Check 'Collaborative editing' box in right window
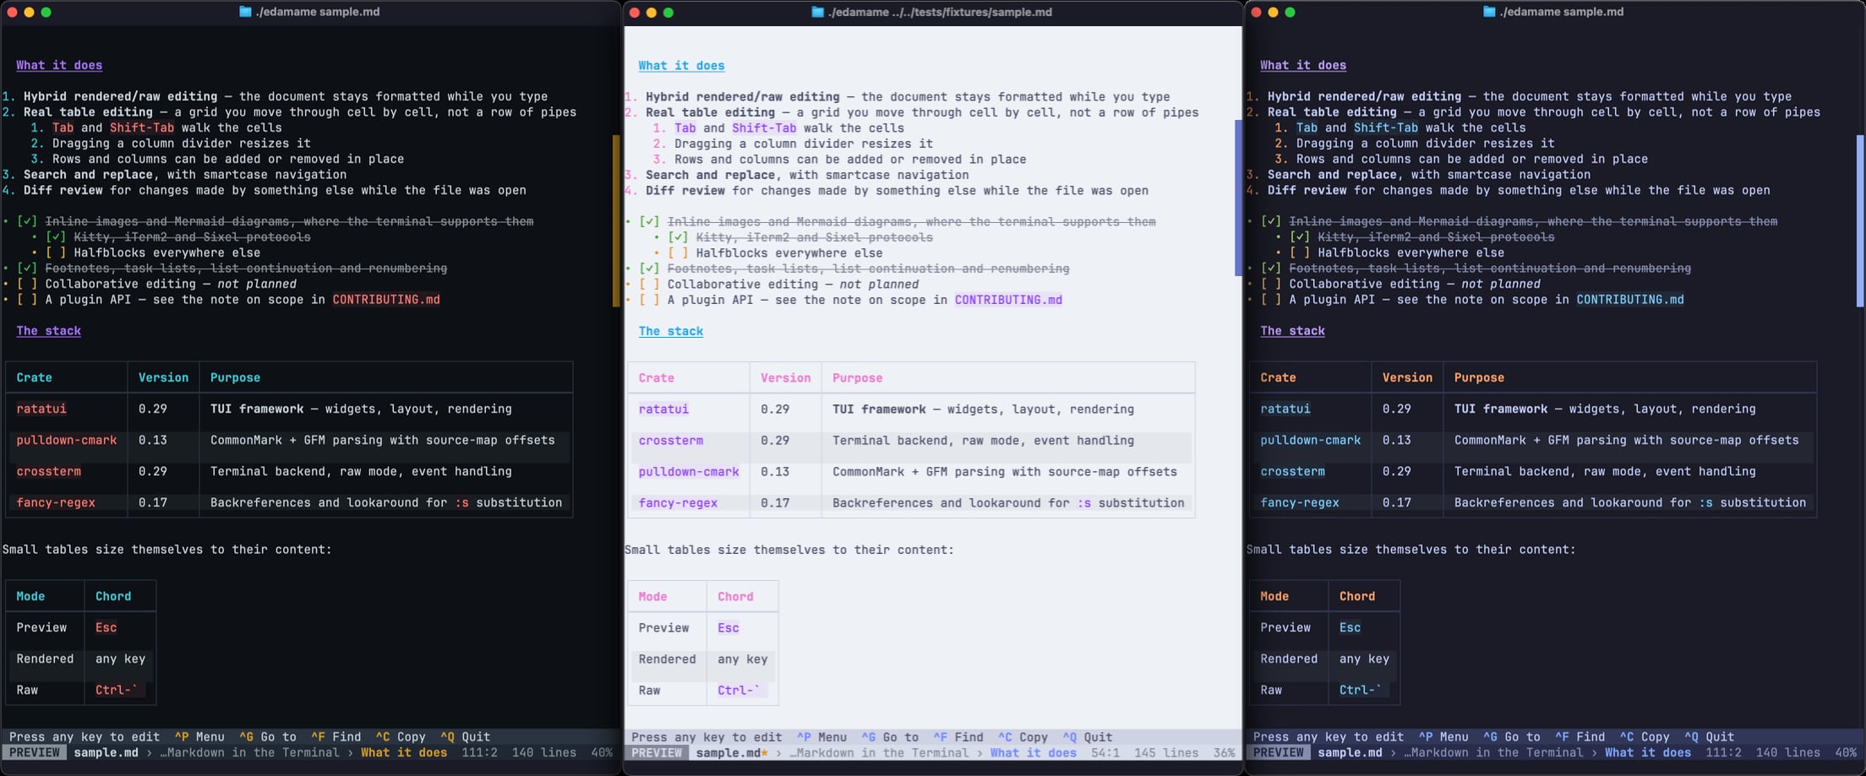 (x=1271, y=284)
